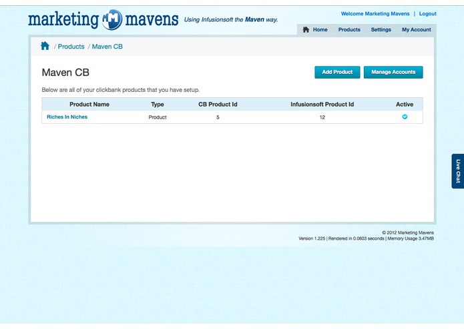Click the Manage Accounts button
Screen dimensions: 464x329
click(393, 72)
